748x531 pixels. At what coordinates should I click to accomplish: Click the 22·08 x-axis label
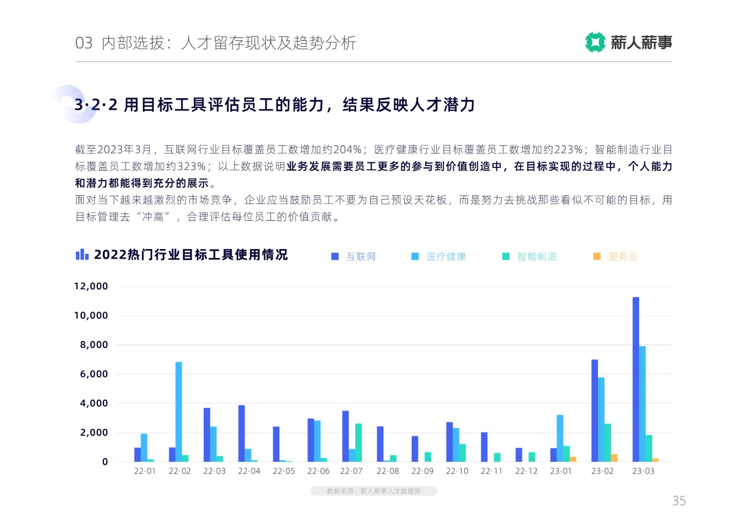388,471
